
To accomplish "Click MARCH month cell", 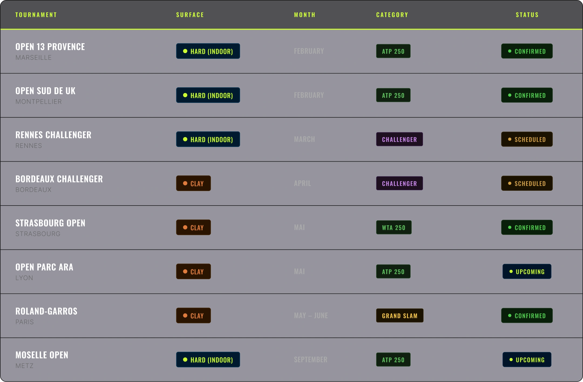I will pyautogui.click(x=304, y=139).
